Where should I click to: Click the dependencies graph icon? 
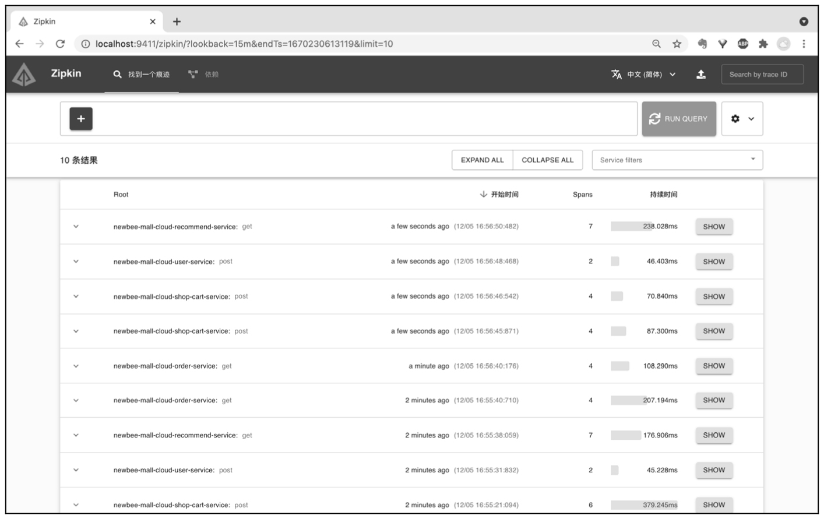tap(193, 75)
